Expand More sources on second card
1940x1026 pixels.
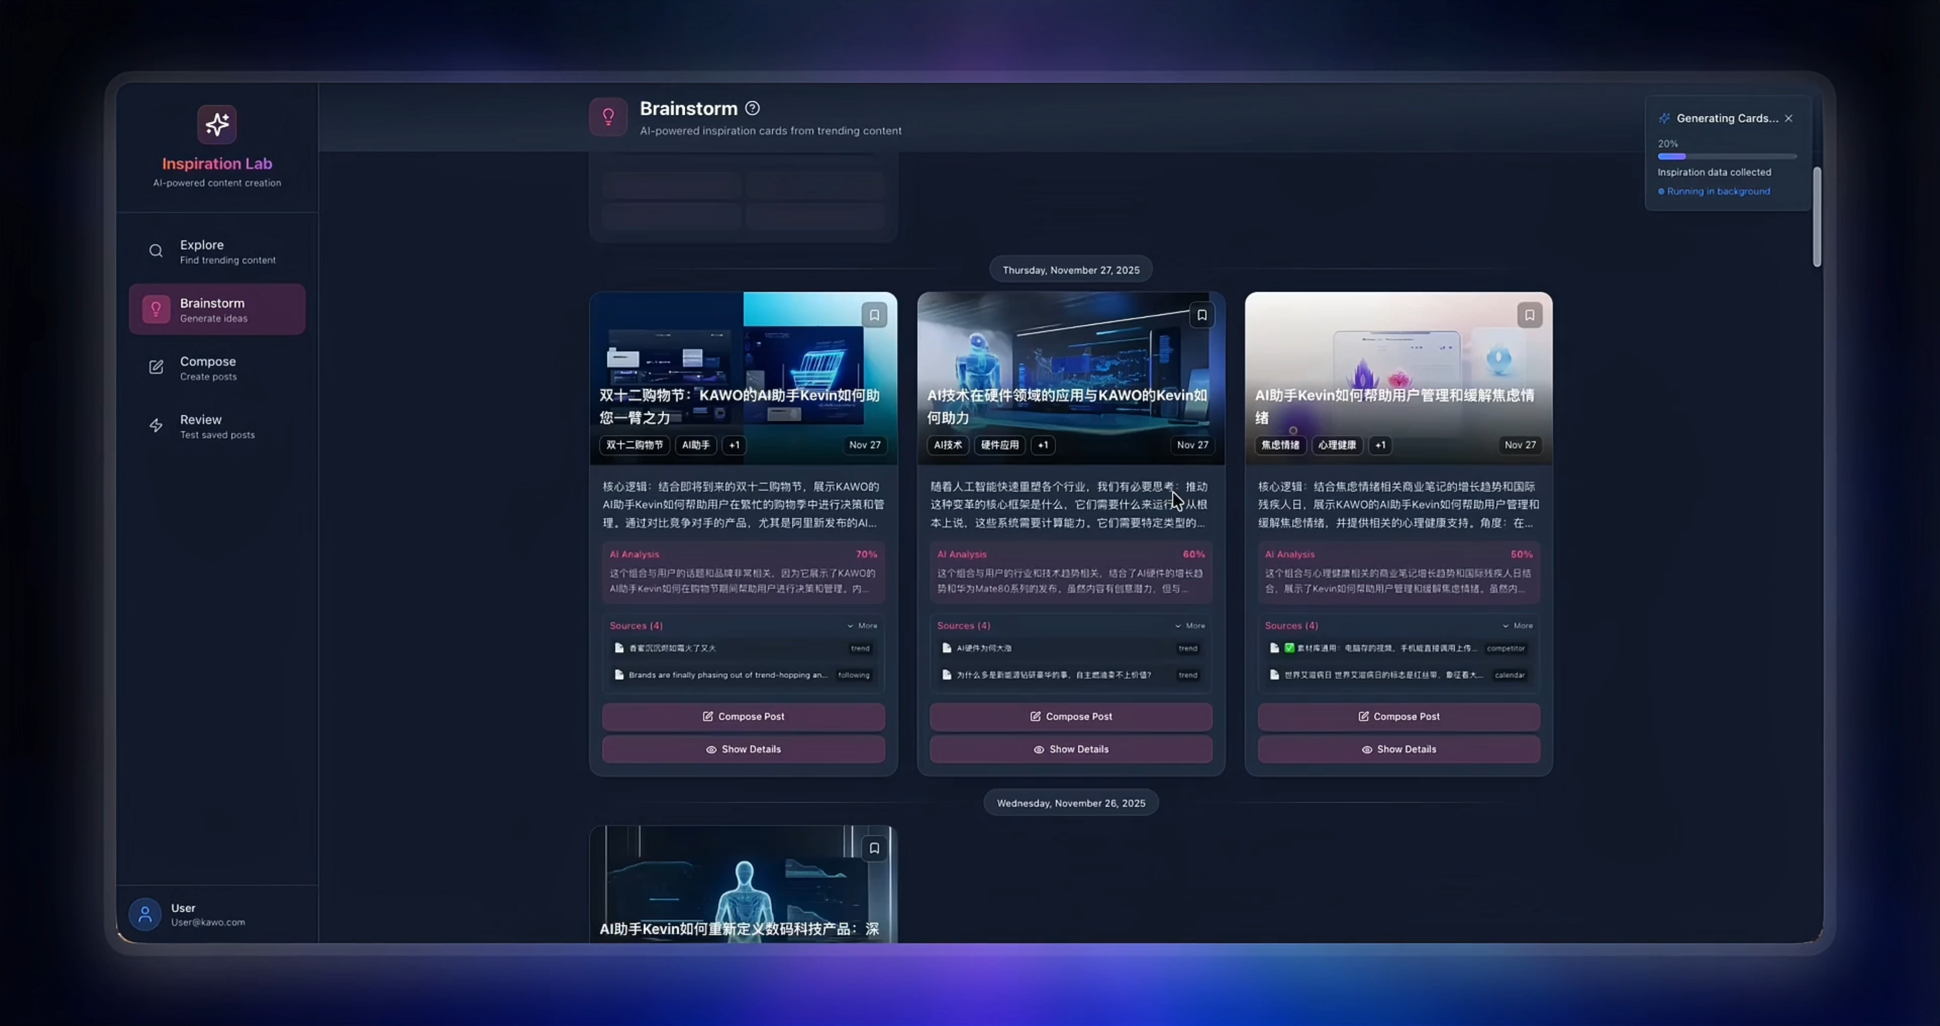click(1189, 626)
